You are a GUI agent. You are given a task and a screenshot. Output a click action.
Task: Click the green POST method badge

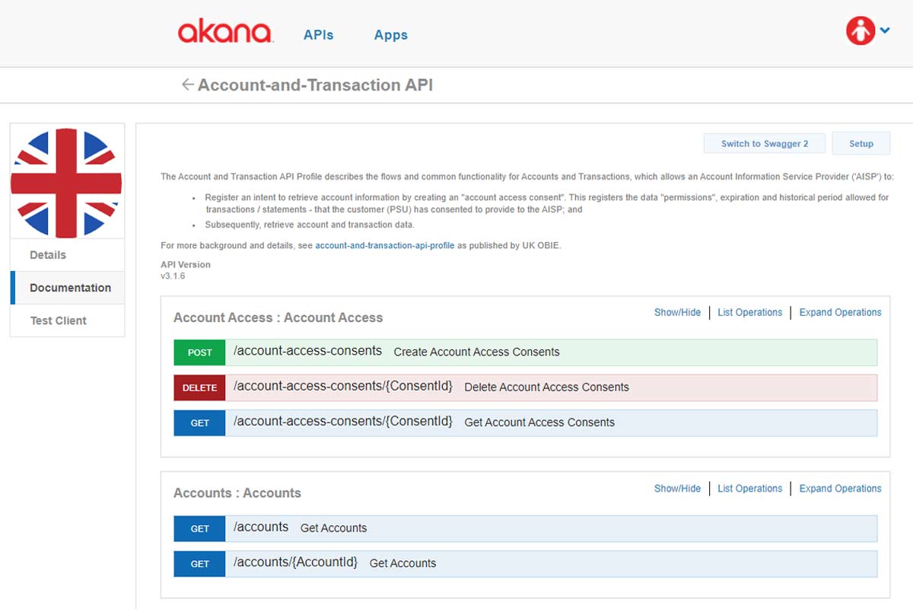[199, 352]
